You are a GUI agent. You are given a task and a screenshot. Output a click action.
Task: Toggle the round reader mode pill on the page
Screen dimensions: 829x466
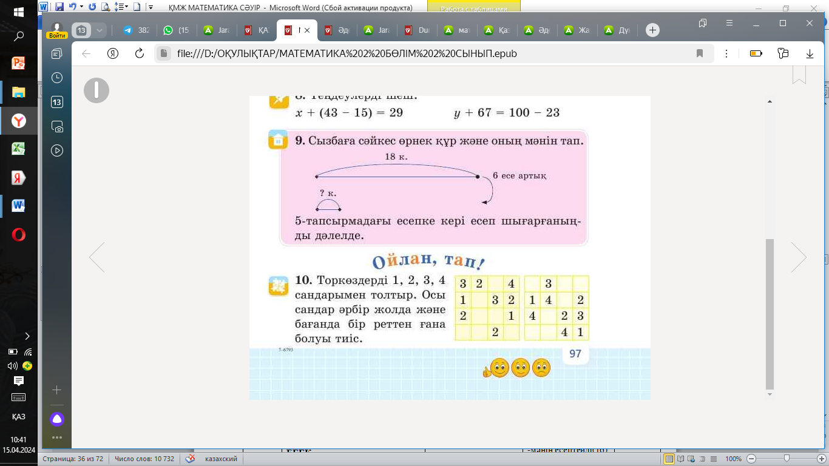point(96,90)
